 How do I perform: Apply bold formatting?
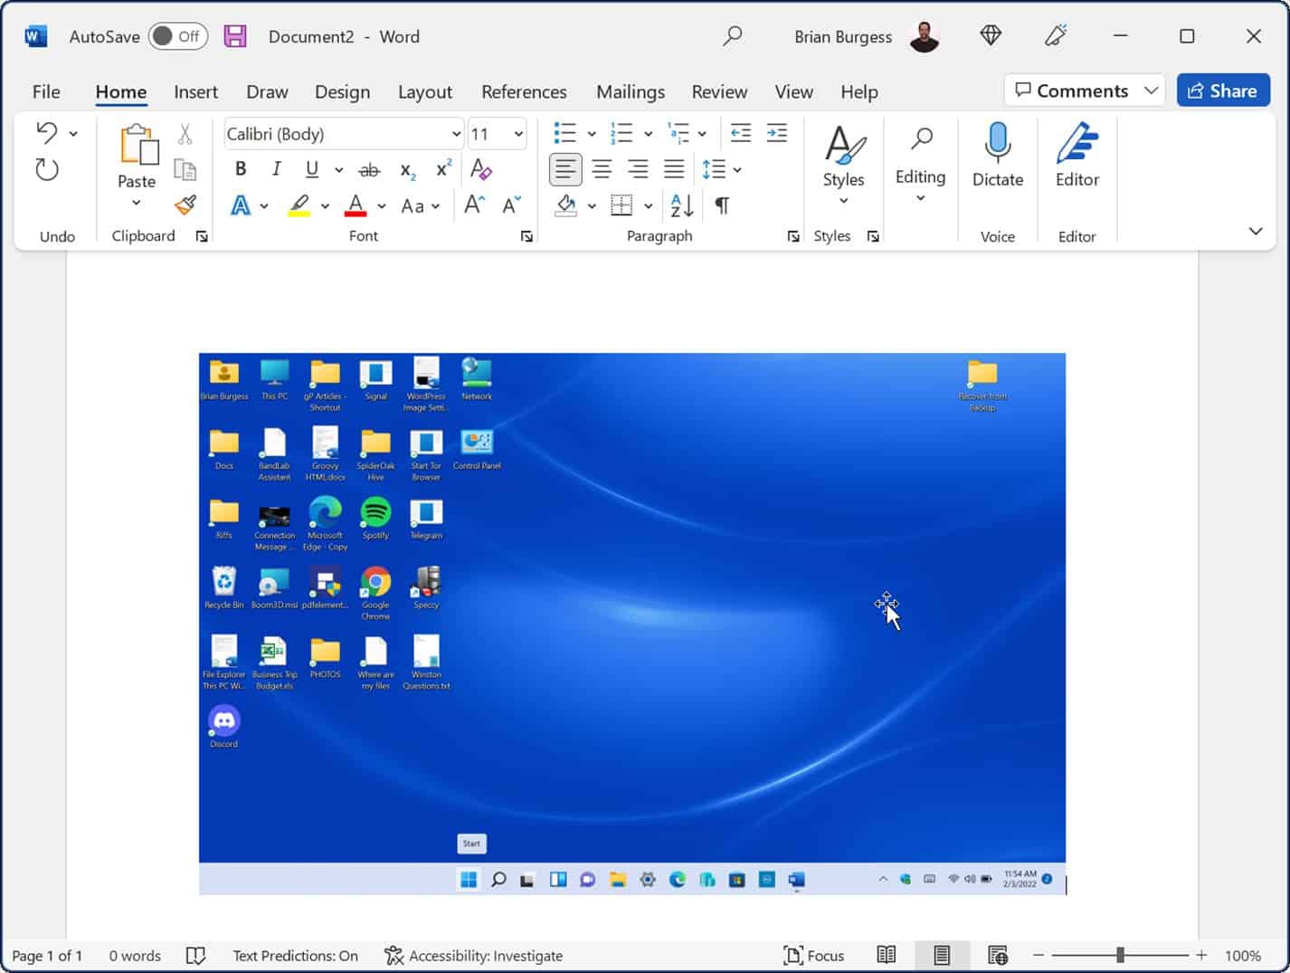click(x=240, y=169)
